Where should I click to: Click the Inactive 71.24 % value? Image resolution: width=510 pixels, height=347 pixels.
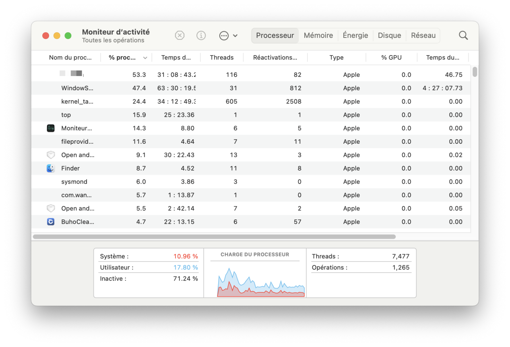186,279
